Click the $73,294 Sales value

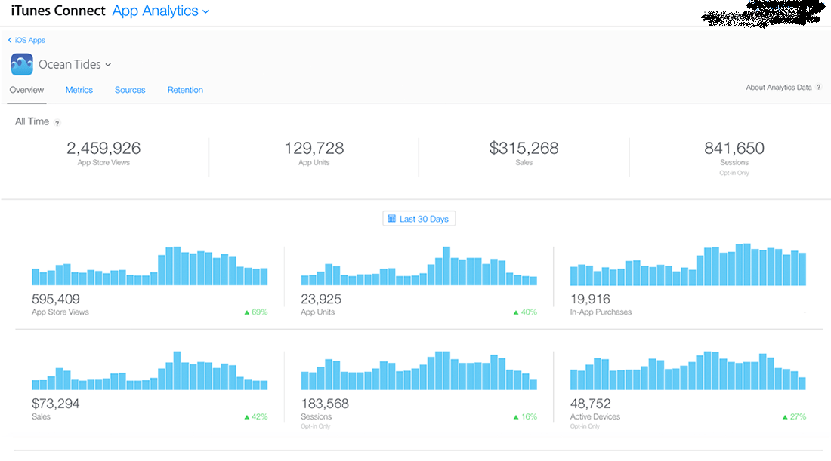coord(56,404)
